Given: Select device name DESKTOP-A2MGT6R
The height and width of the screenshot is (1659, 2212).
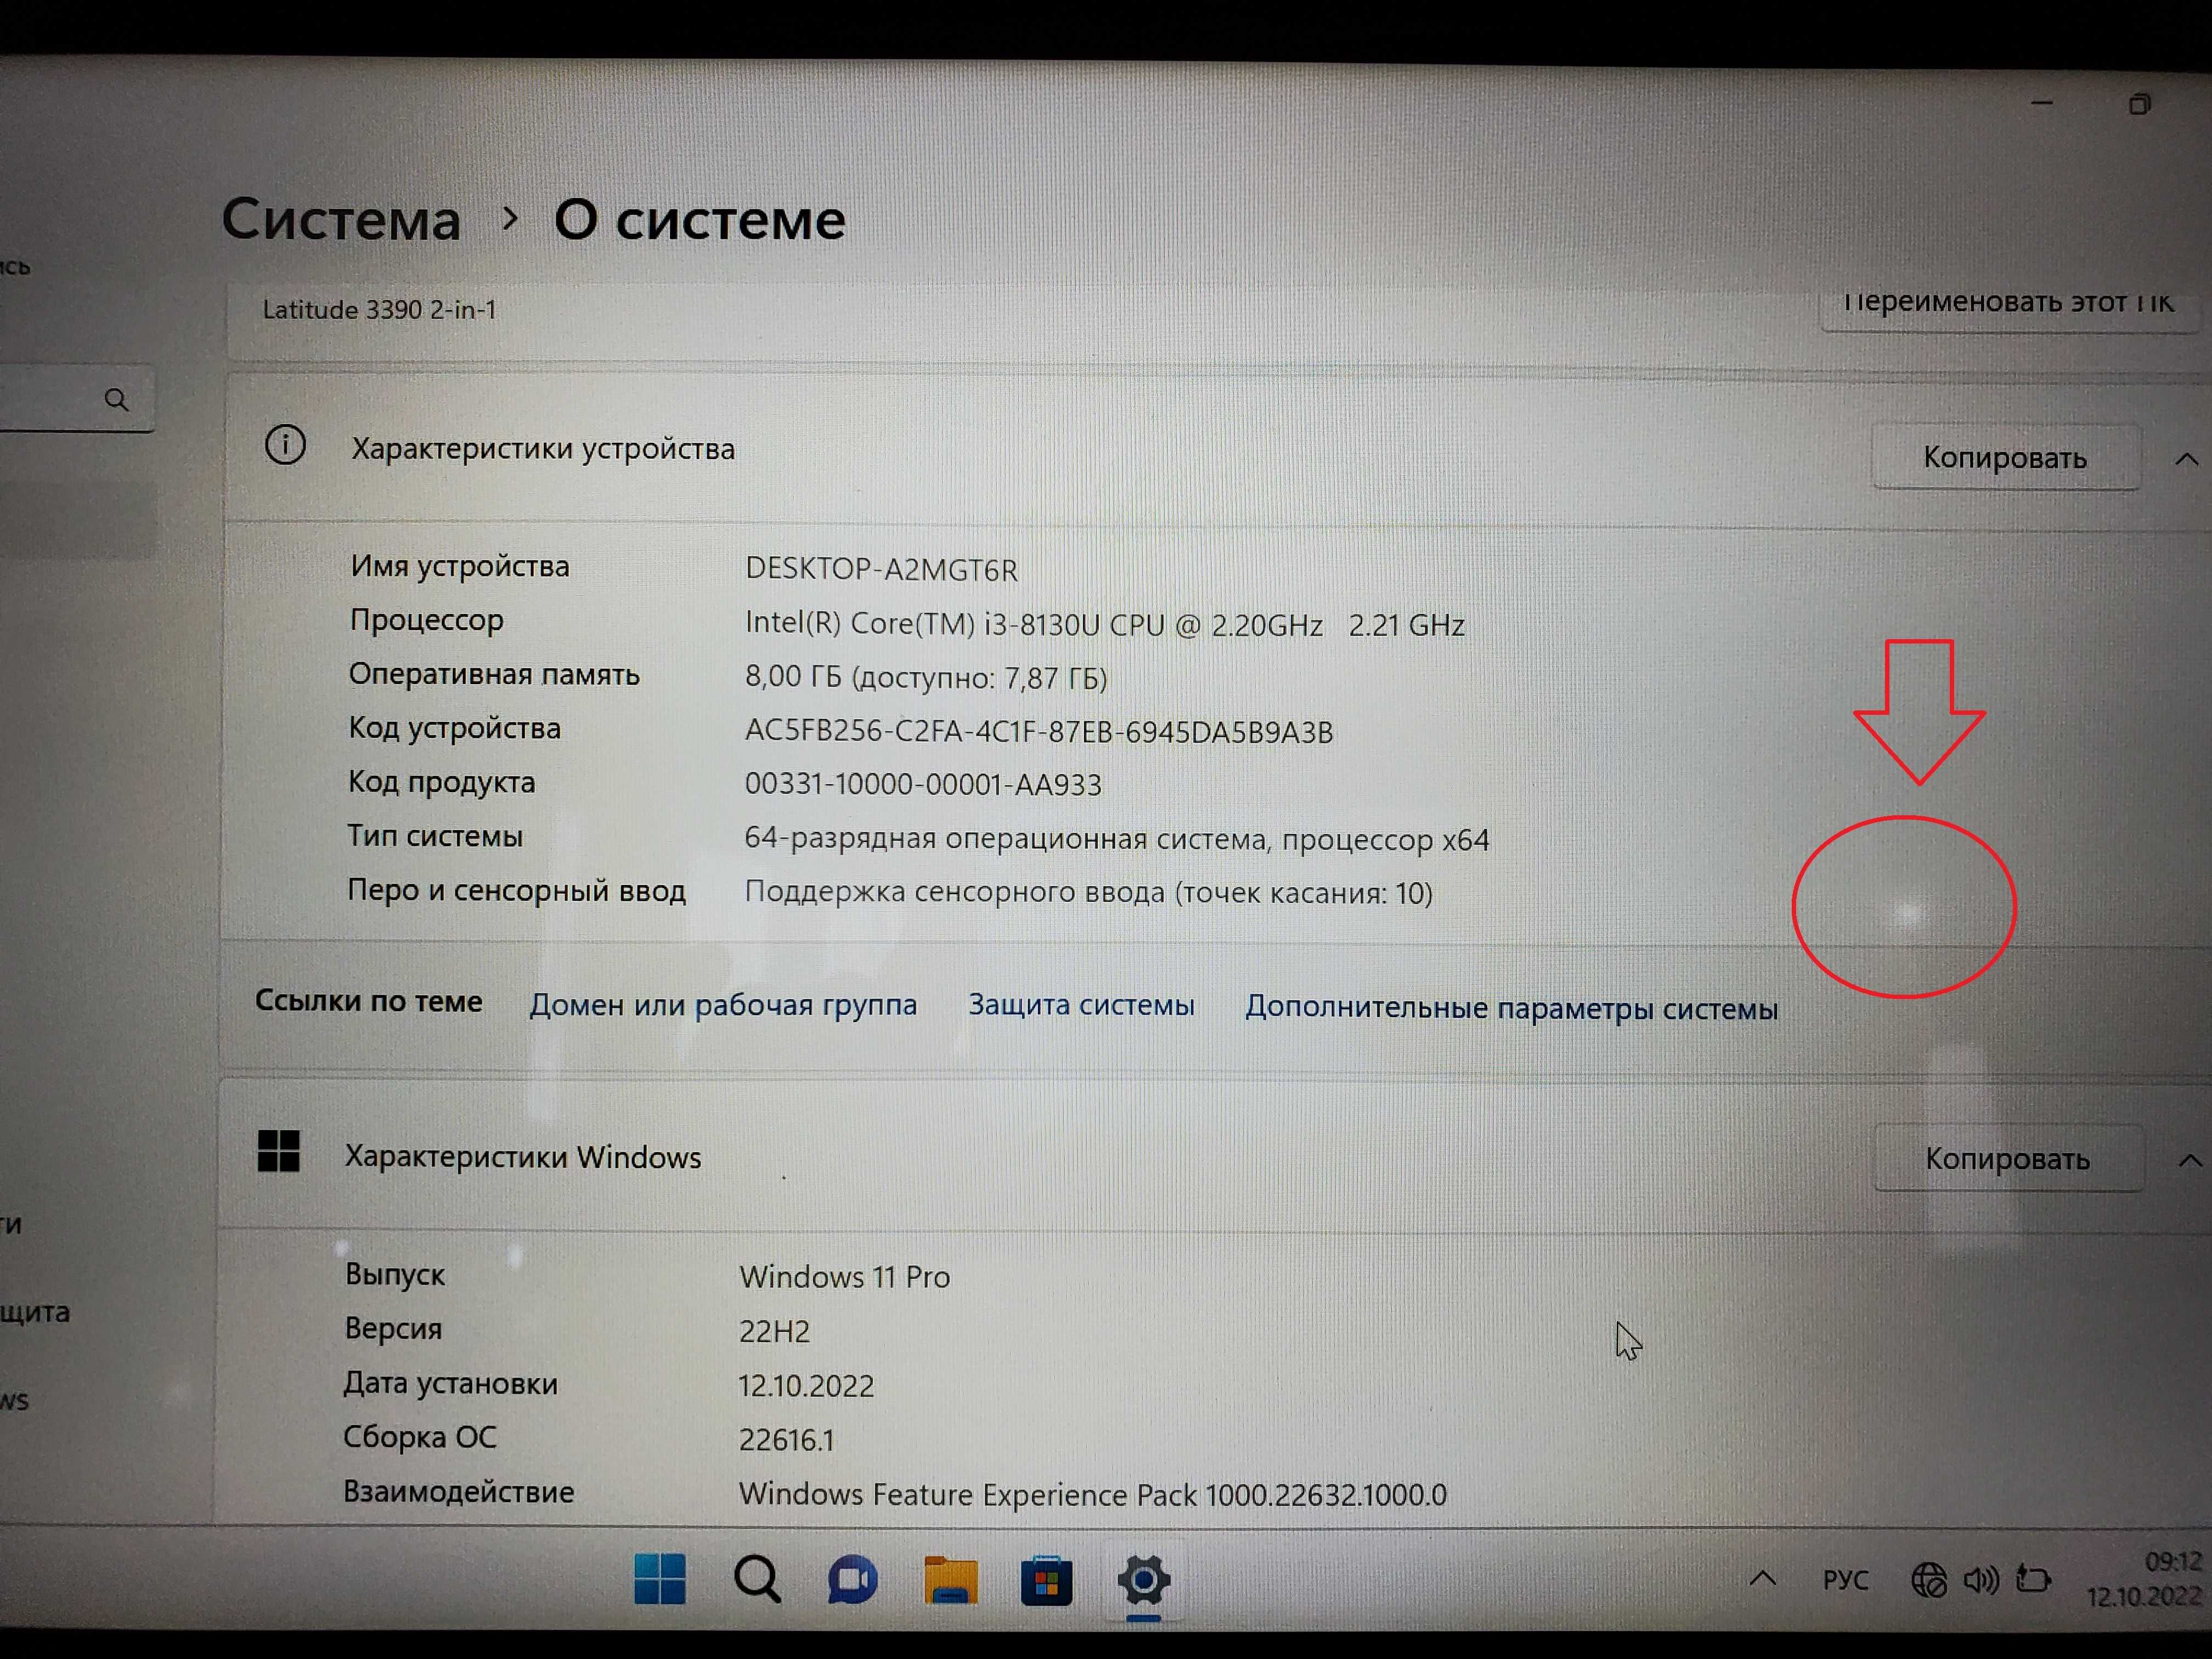Looking at the screenshot, I should (881, 569).
